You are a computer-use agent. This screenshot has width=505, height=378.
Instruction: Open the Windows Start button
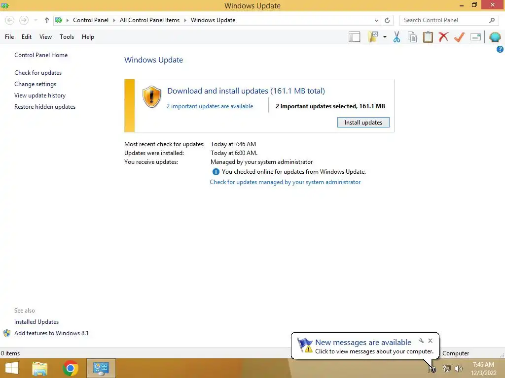click(12, 368)
